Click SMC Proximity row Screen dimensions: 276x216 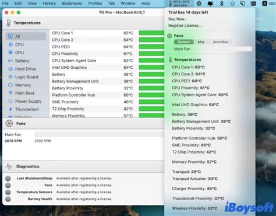pyautogui.click(x=107, y=102)
